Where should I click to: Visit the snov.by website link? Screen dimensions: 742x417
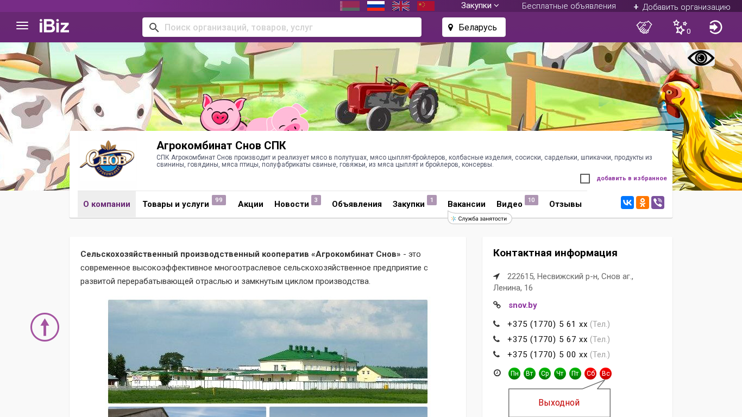523,305
